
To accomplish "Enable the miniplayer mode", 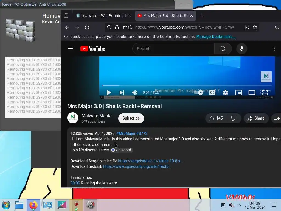I will (x=239, y=93).
